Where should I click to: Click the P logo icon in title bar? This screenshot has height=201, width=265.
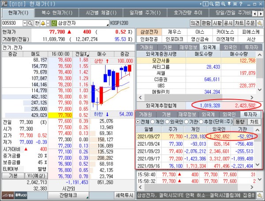click(x=5, y=4)
